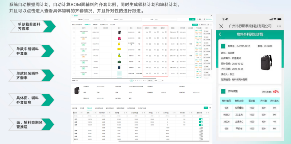291x144 pixels.
Task: Click list icon in first row's red-boxed column
Action: pos(150,32)
